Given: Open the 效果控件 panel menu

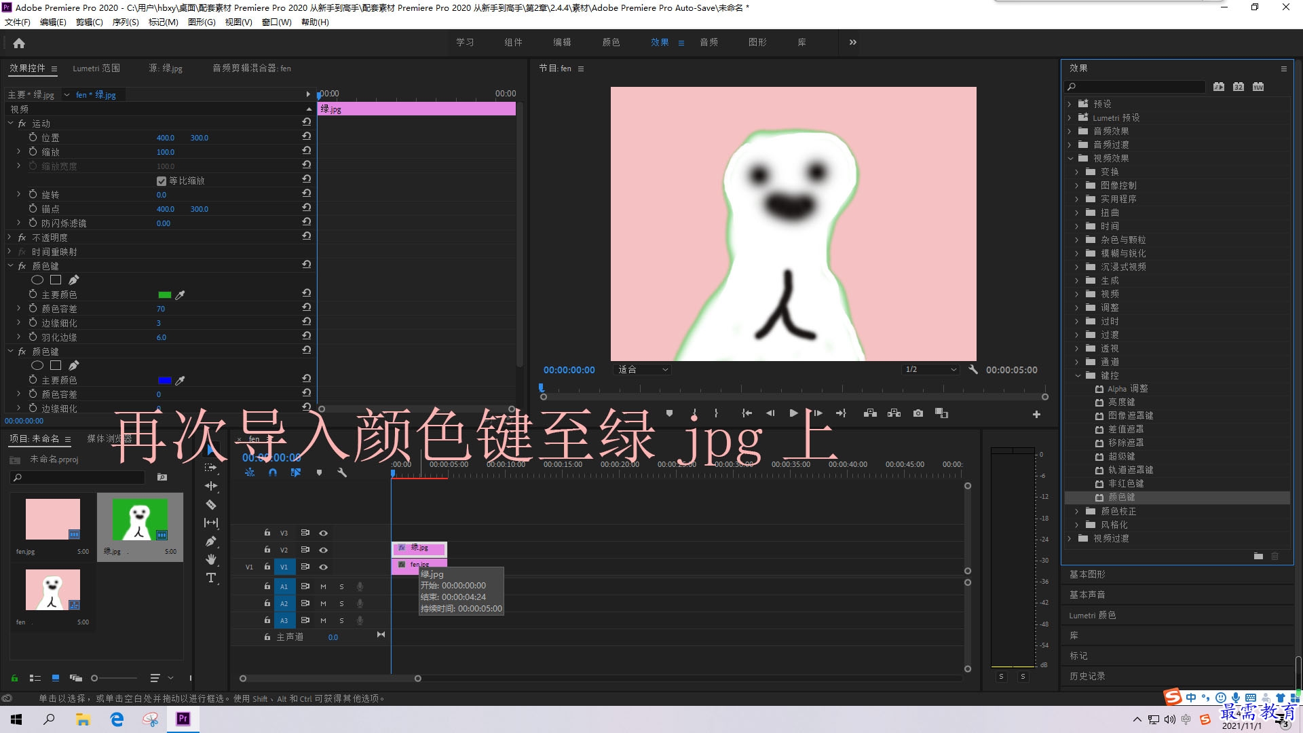Looking at the screenshot, I should click(54, 69).
